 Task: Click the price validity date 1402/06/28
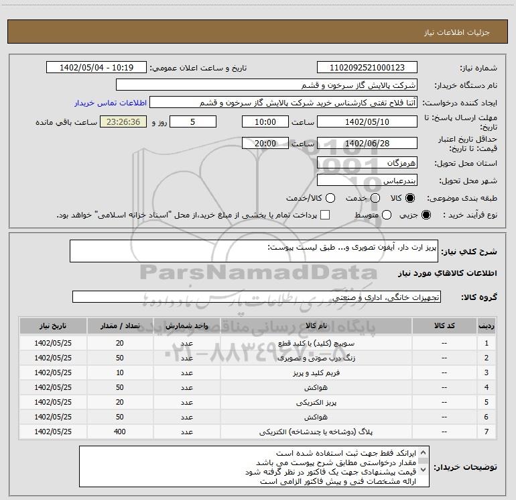[x=367, y=143]
